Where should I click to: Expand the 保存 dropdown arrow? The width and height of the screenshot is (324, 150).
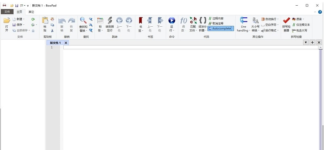[24, 25]
